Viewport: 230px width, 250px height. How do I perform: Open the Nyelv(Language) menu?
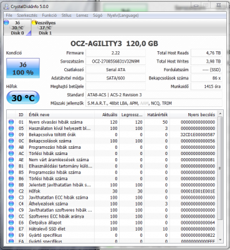click(123, 16)
